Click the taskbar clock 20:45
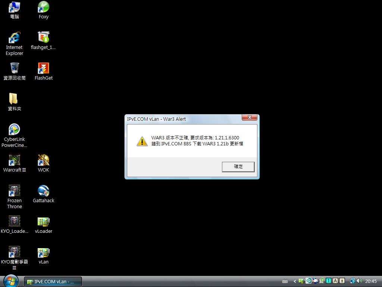The width and height of the screenshot is (382, 287). (x=371, y=281)
